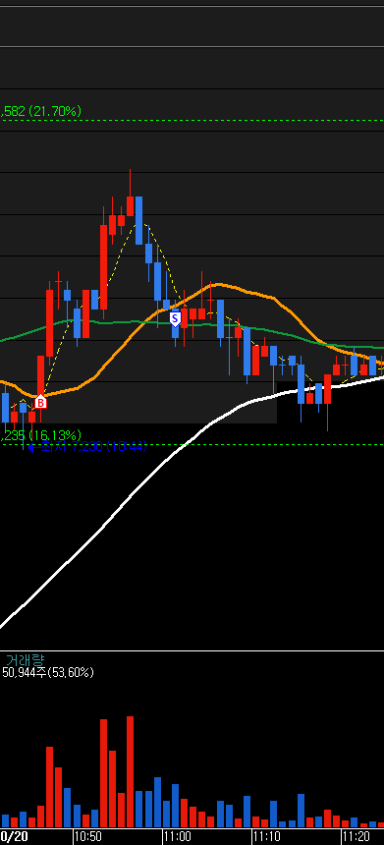This screenshot has height=845, width=384.
Task: Select the ',235 (16.13%)' price level label
Action: coord(41,435)
